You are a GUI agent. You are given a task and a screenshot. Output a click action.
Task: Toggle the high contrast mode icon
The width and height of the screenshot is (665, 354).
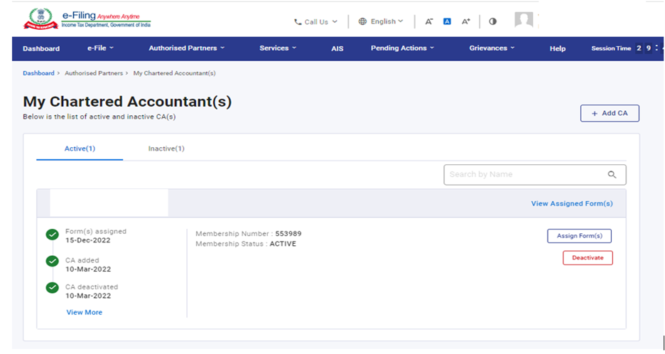point(492,21)
